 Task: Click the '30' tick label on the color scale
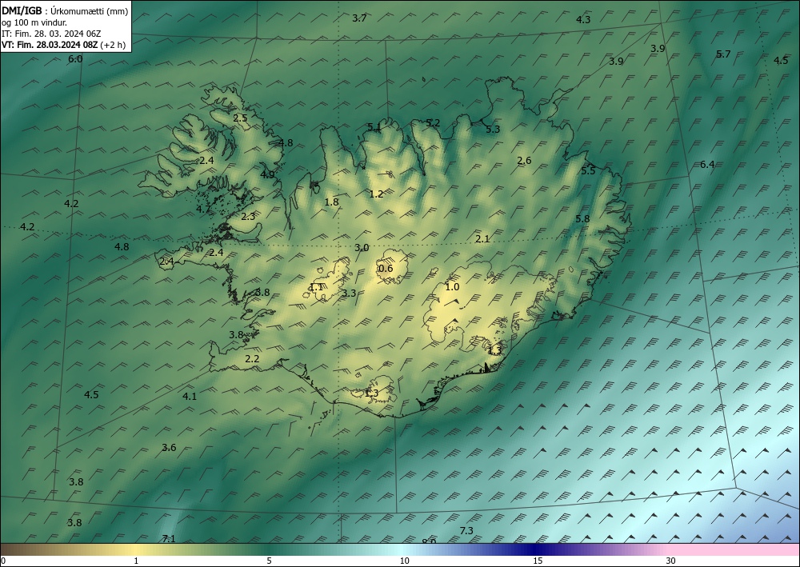(x=671, y=561)
